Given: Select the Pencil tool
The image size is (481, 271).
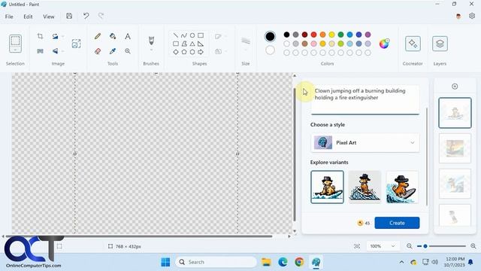Looking at the screenshot, I should pos(98,36).
